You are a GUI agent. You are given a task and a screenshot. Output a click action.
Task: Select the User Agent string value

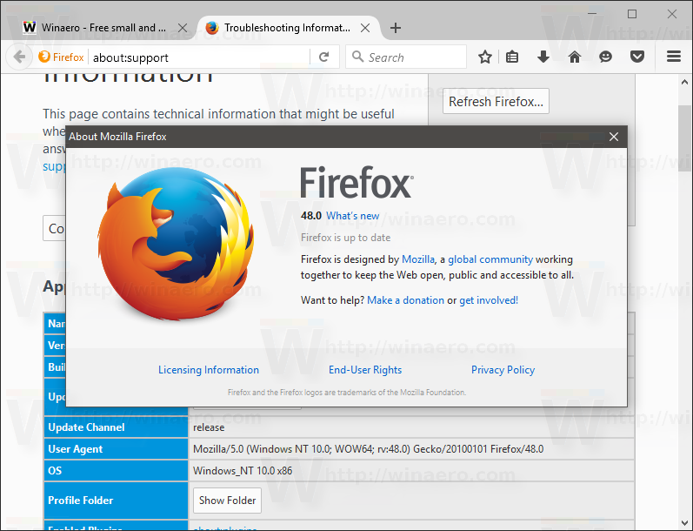pos(368,449)
